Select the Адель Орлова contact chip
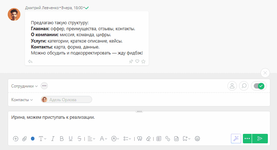 (66, 99)
